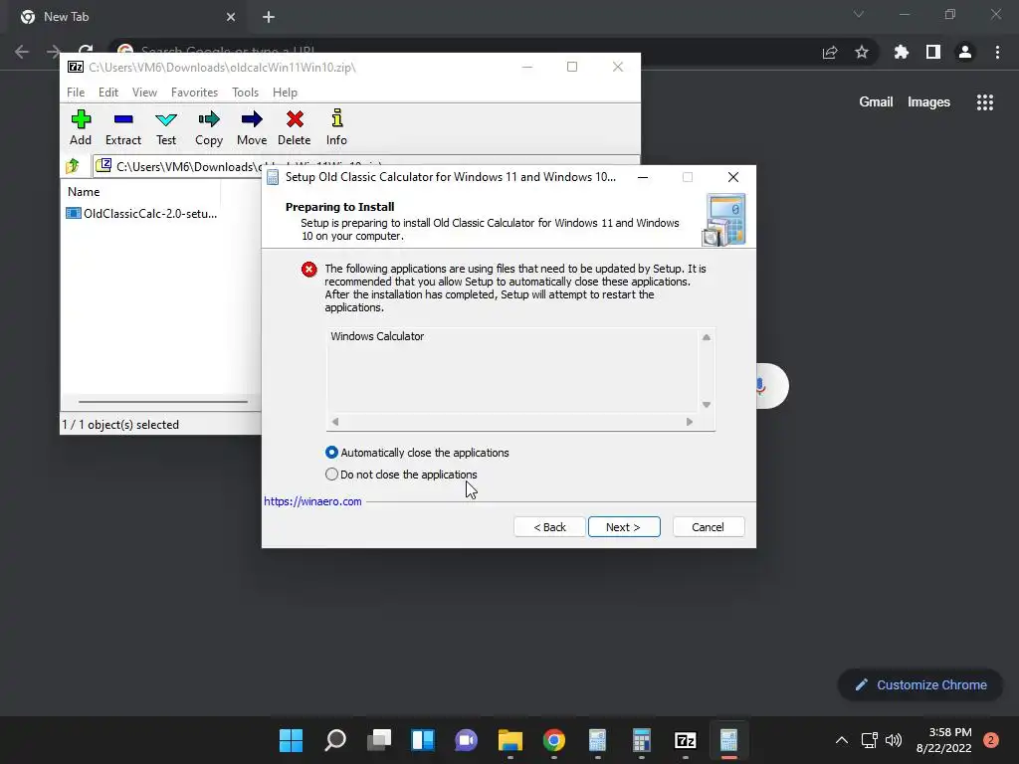Open the Favorites menu in 7-Zip
1019x764 pixels.
194,93
